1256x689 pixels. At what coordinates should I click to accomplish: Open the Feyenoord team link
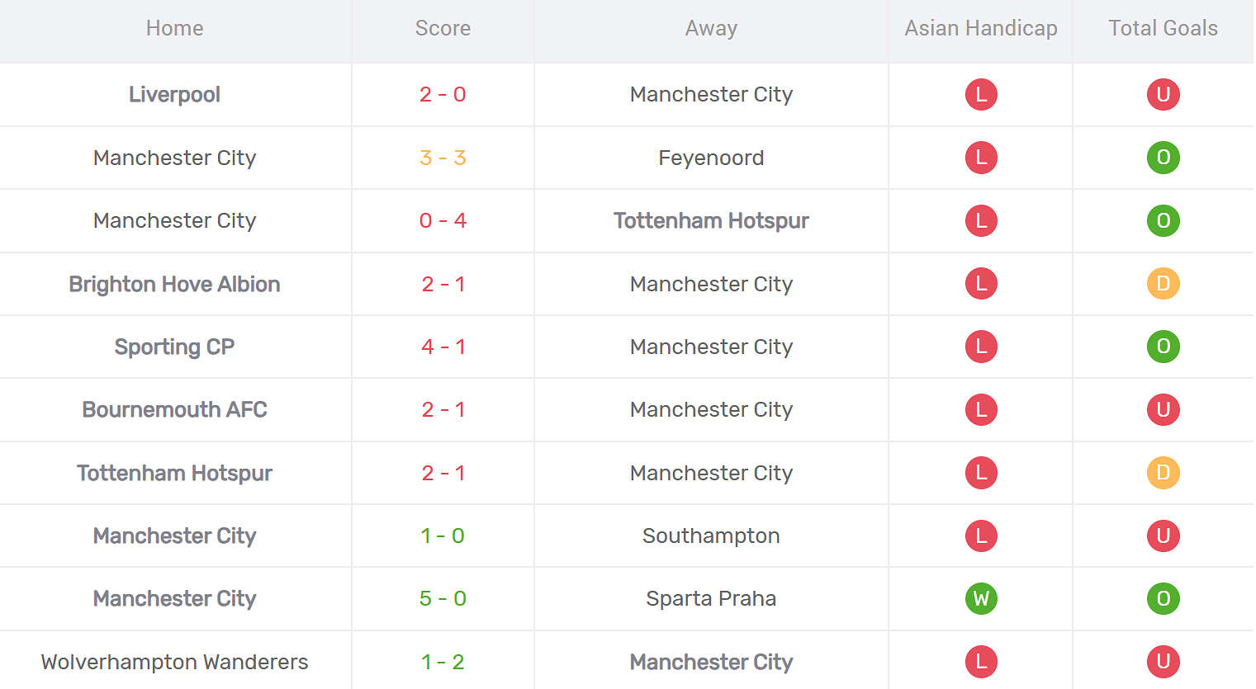[x=711, y=158]
